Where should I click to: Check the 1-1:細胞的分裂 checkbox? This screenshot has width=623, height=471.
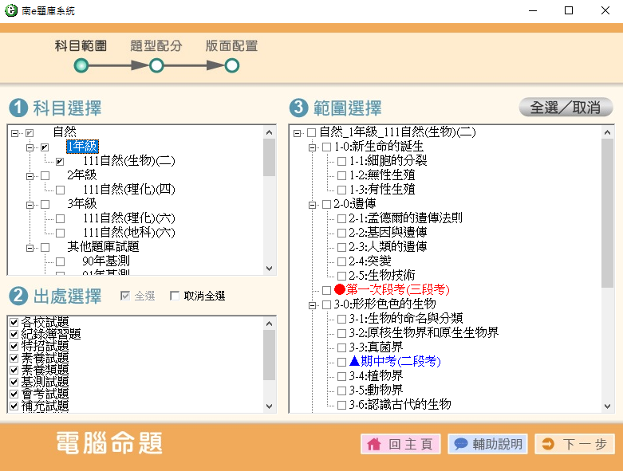tap(341, 162)
